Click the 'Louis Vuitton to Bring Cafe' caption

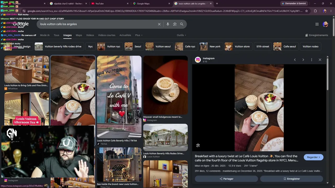pyautogui.click(x=26, y=85)
